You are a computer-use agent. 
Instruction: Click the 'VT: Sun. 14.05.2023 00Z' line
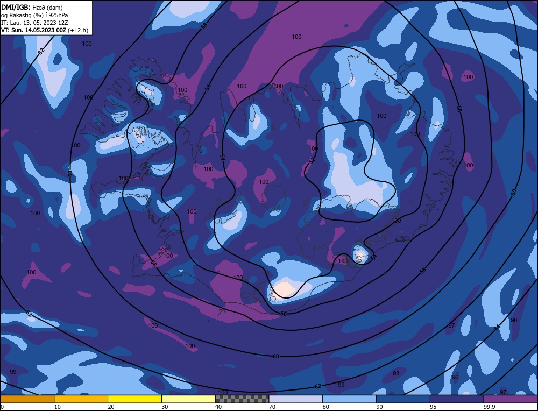point(33,30)
